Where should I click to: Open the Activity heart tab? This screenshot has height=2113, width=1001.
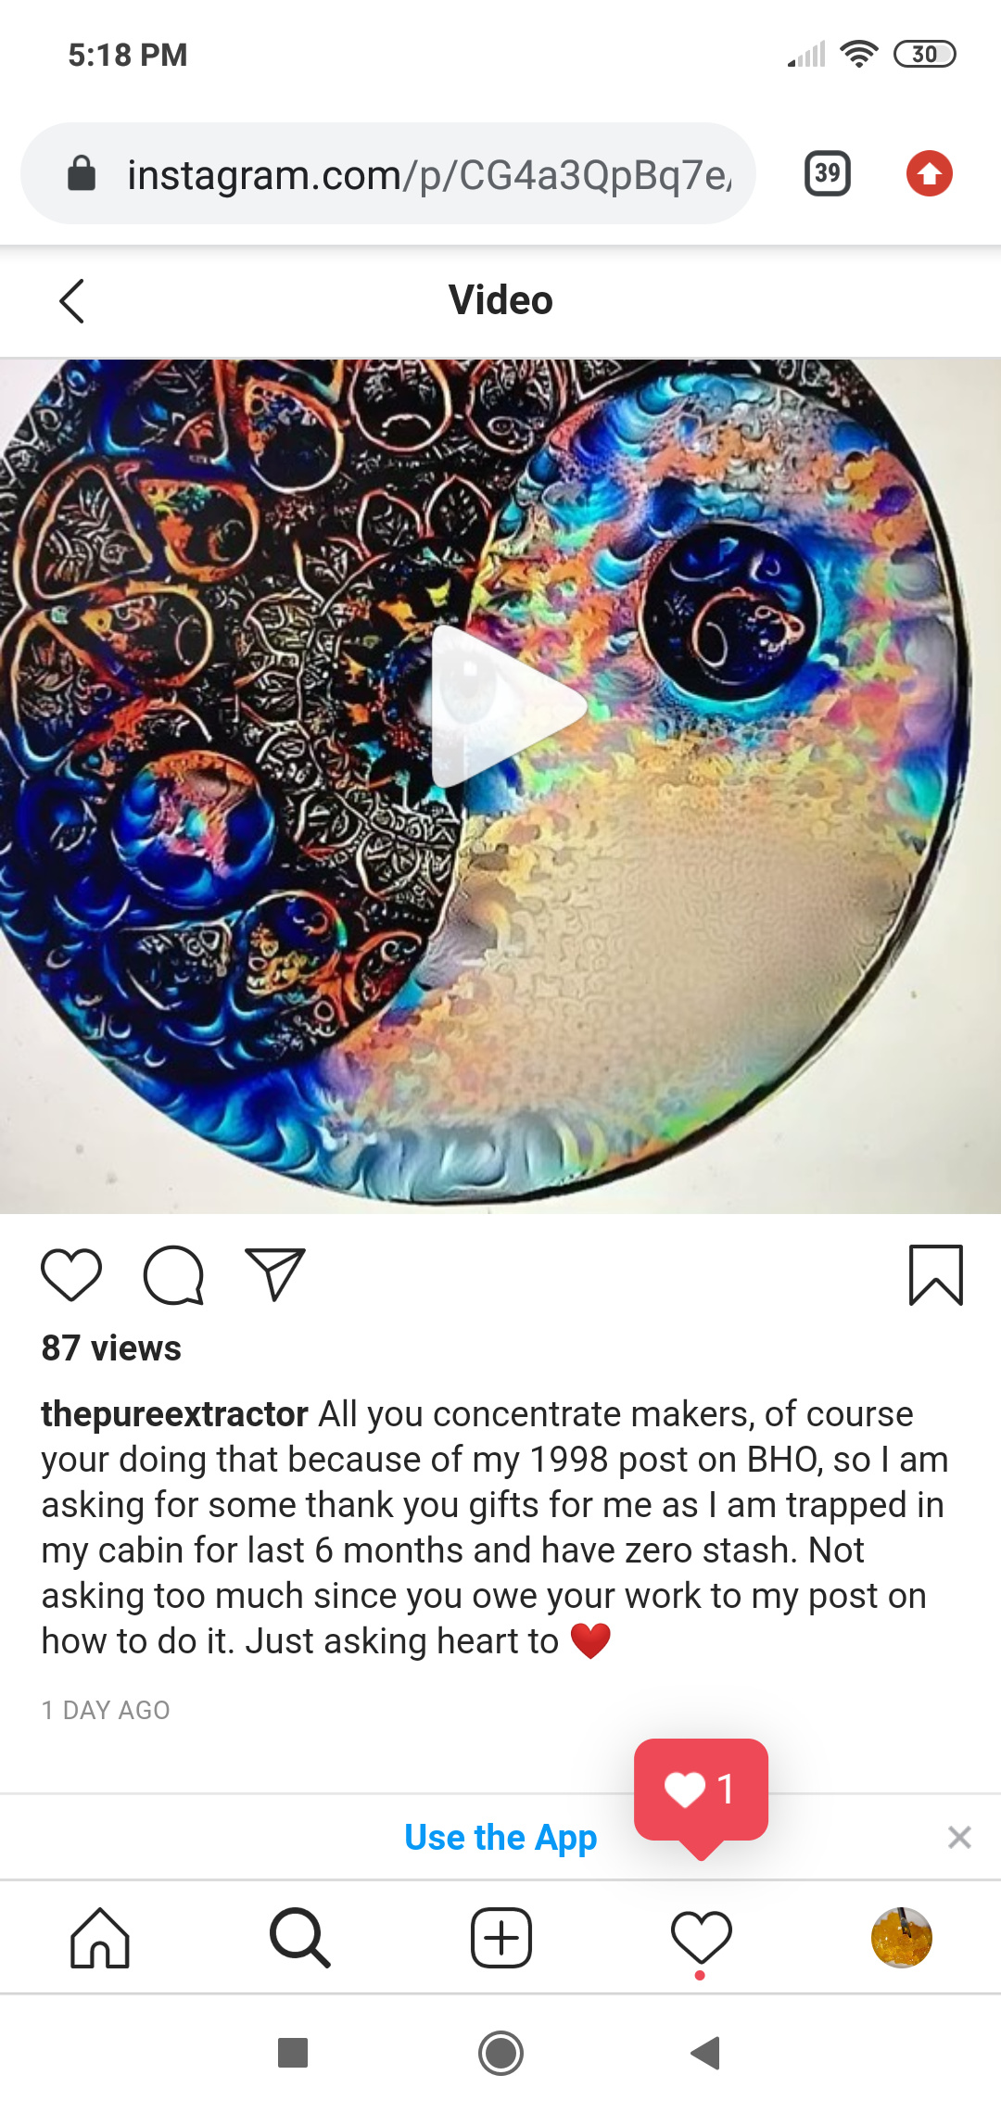[x=701, y=1937]
